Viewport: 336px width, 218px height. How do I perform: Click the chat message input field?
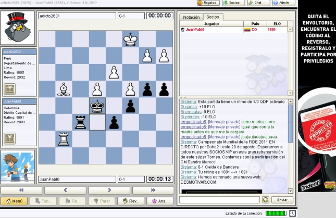point(219,200)
